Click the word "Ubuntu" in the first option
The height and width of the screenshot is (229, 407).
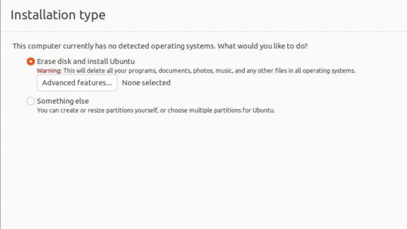tap(123, 61)
